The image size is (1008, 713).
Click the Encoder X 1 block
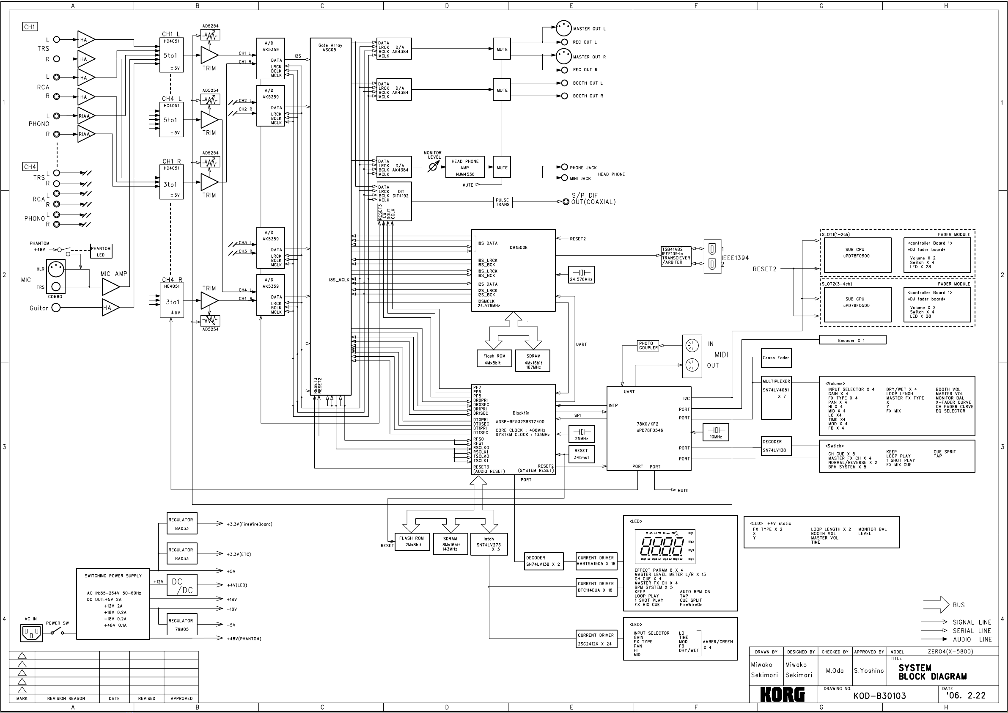click(853, 340)
